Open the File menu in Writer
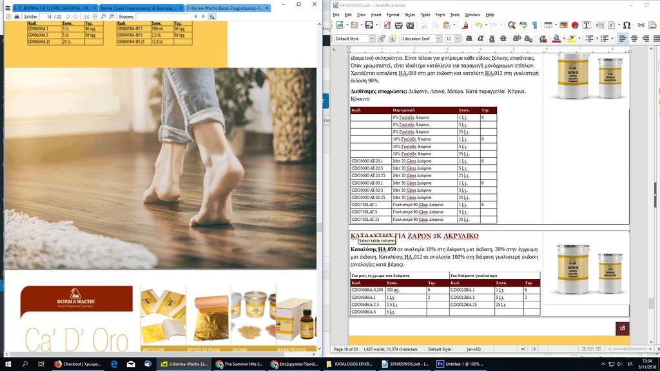This screenshot has width=660, height=371. [336, 15]
